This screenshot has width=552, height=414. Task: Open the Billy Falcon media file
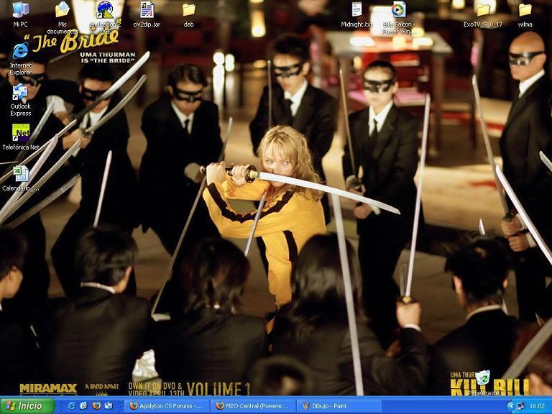click(398, 11)
